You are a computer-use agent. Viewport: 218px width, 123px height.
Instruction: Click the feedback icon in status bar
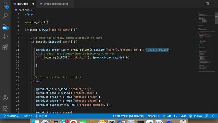coord(207,116)
